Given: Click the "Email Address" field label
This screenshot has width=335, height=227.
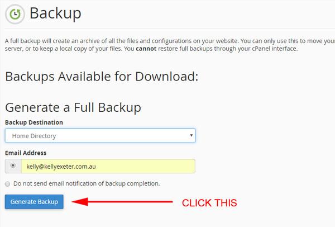Looking at the screenshot, I should [26, 153].
